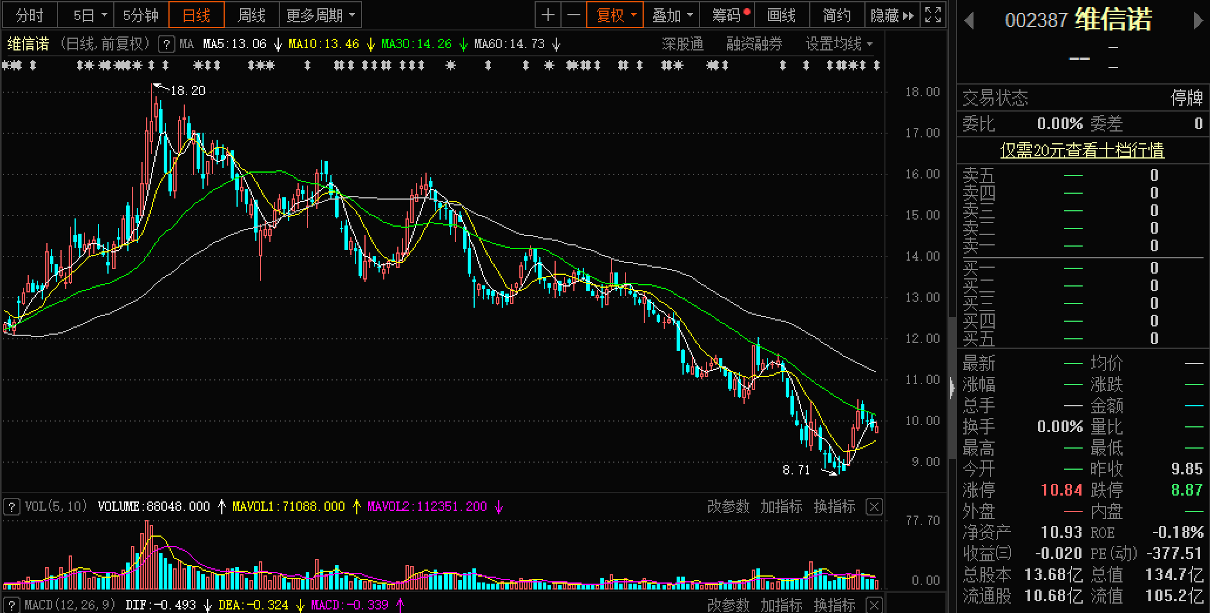Hide the side panel with 隐藏
Viewport: 1210px width, 613px height.
tap(891, 15)
